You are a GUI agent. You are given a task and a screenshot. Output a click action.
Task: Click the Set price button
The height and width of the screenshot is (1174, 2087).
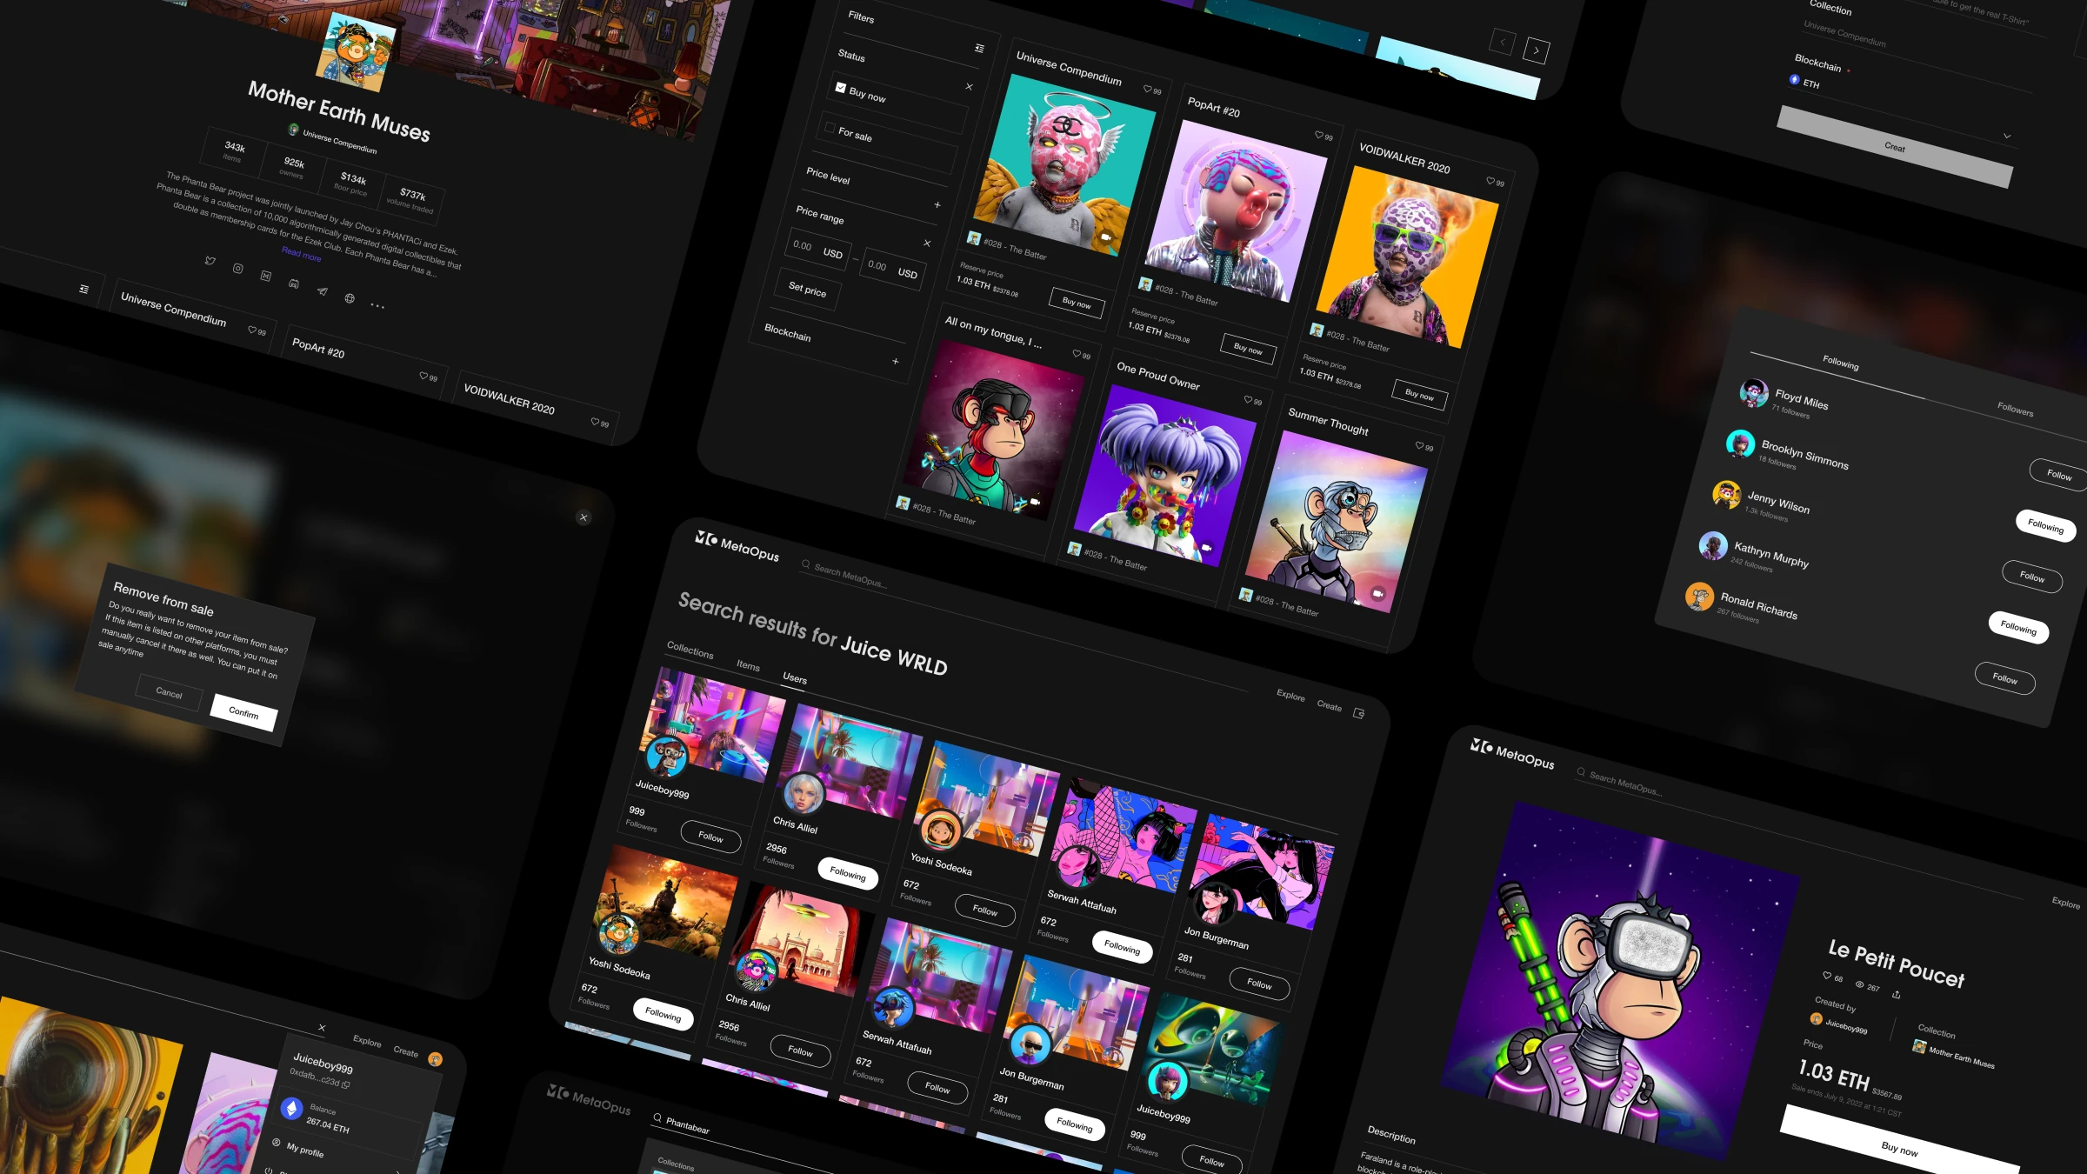click(807, 290)
